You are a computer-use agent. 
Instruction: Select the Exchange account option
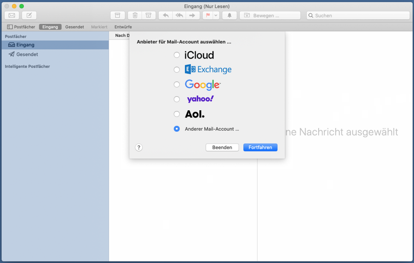pos(177,70)
